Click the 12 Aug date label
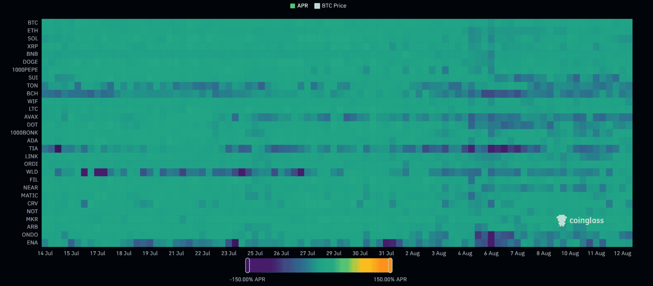Screen dimensions: 653x286 coord(622,253)
